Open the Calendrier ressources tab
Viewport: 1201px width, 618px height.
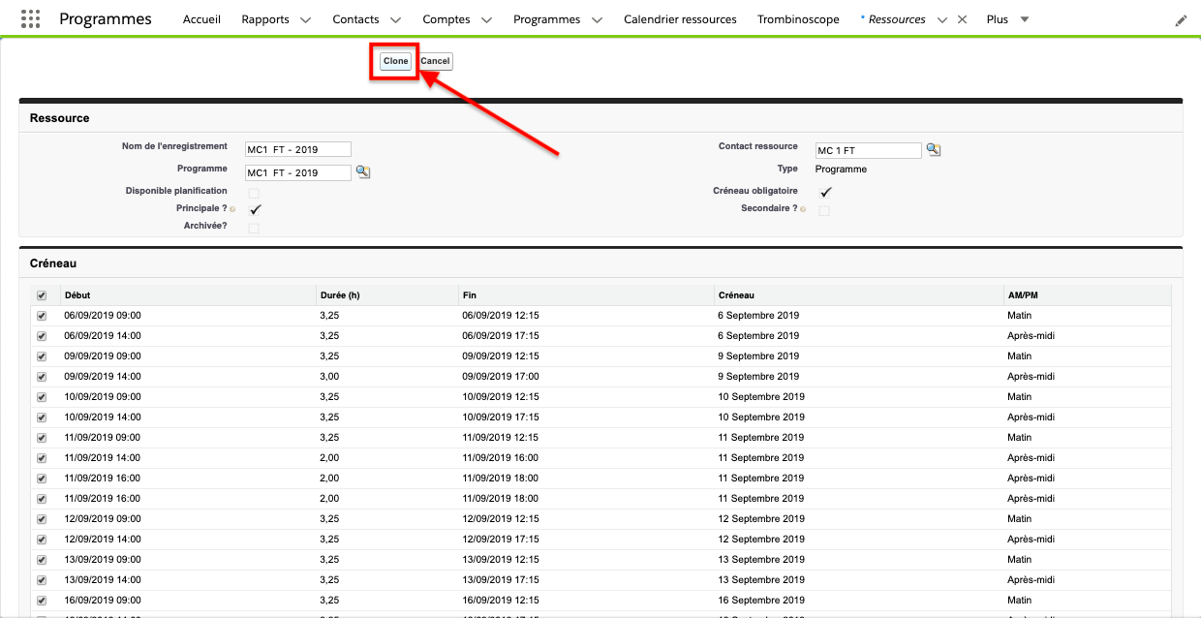point(680,19)
